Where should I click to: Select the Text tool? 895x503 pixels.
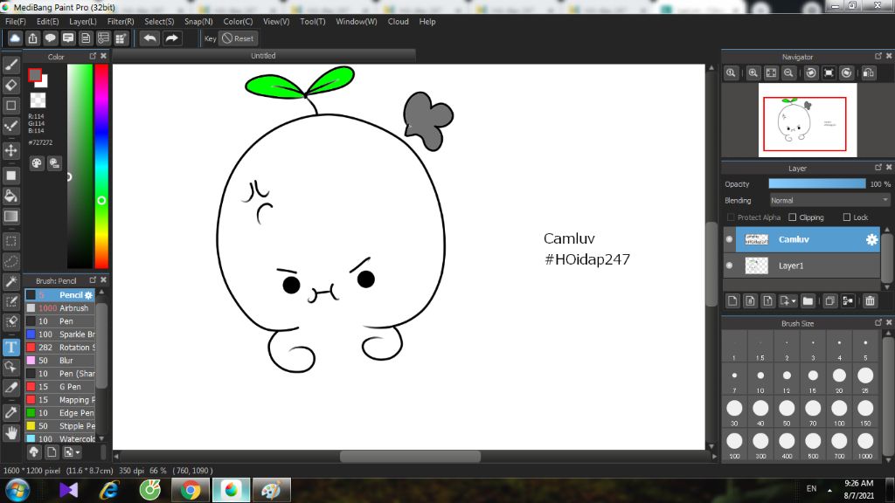tap(10, 348)
